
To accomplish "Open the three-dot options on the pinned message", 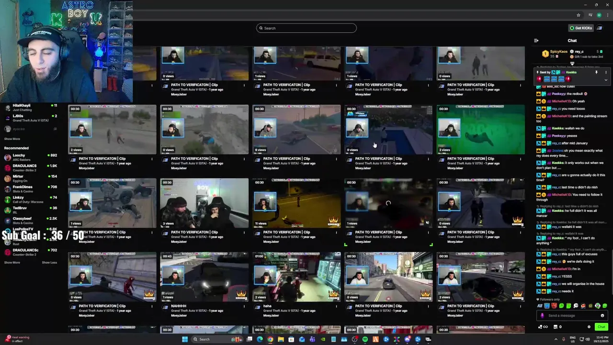I will (606, 72).
